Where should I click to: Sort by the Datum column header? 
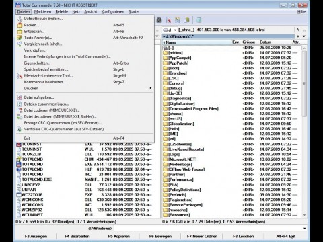[x=275, y=42]
